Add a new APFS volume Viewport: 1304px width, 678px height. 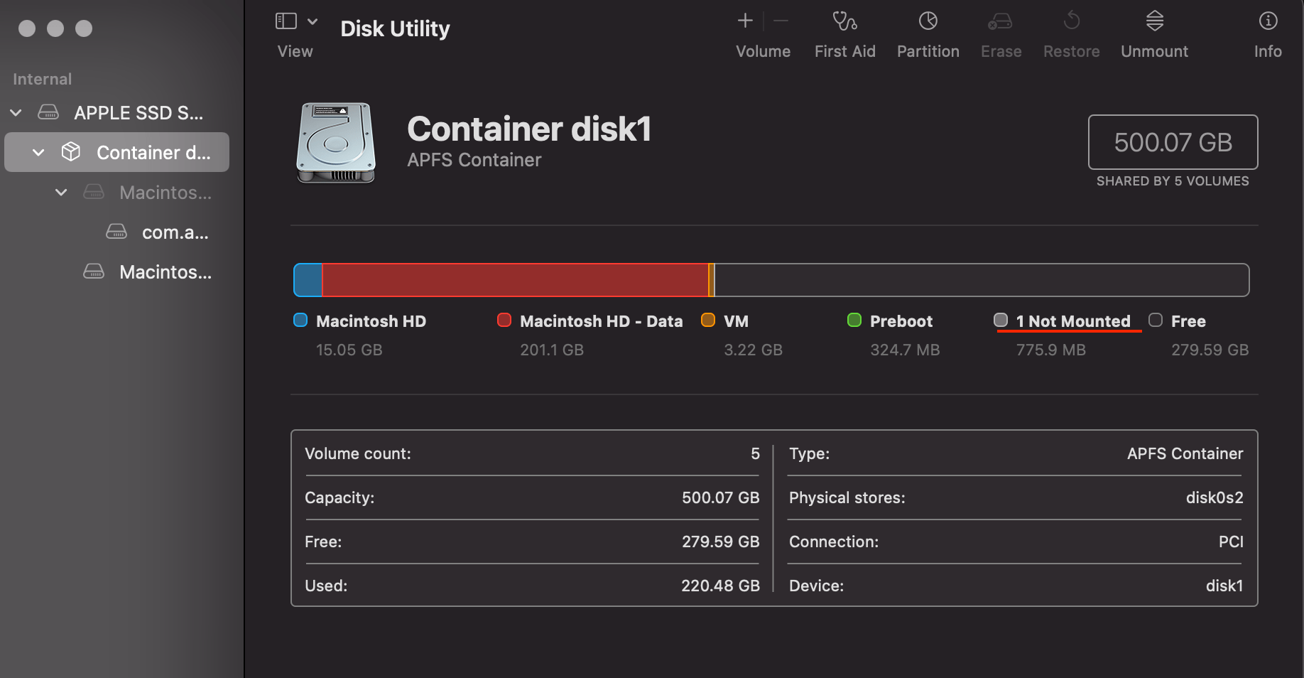tap(744, 21)
